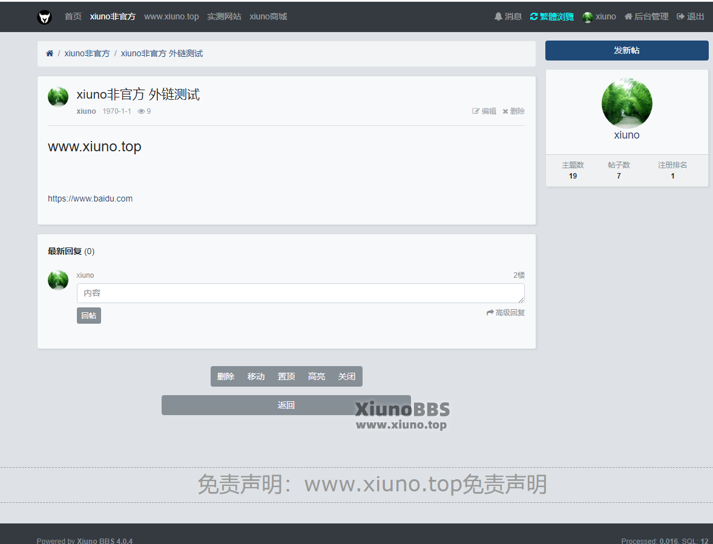Delete the post via the 删除 x link

pos(513,111)
